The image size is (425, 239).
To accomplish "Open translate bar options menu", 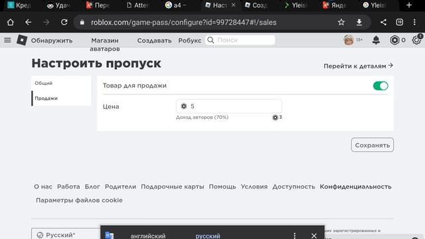I will point(295,236).
